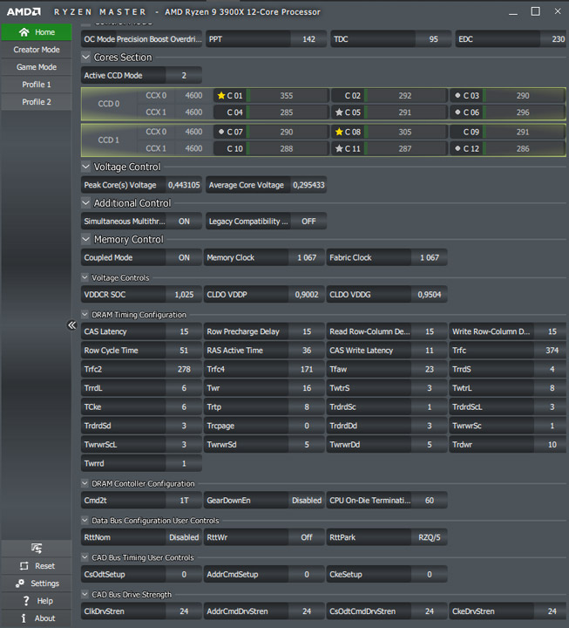The height and width of the screenshot is (628, 569).
Task: Click the PPT value 142
Action: [308, 39]
